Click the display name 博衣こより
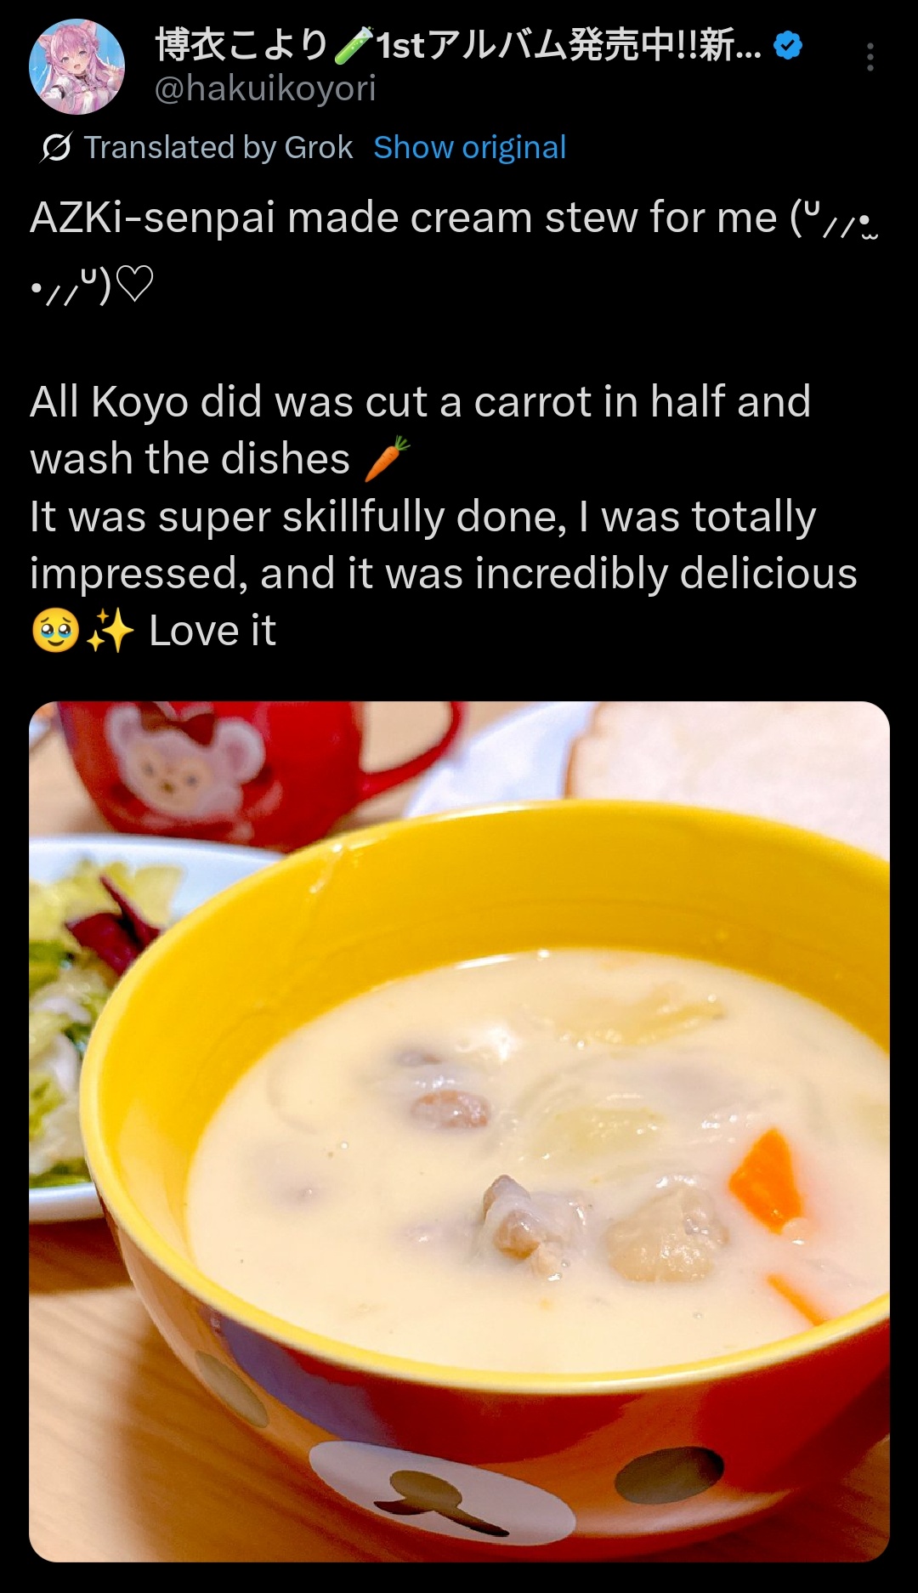 coord(241,45)
